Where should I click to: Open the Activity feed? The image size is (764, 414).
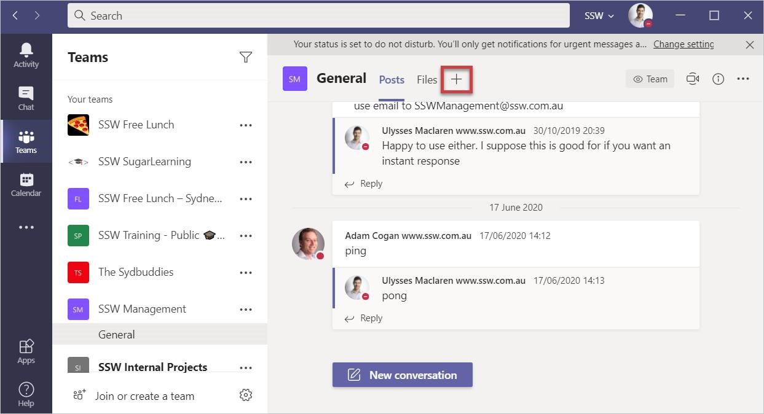[26, 55]
